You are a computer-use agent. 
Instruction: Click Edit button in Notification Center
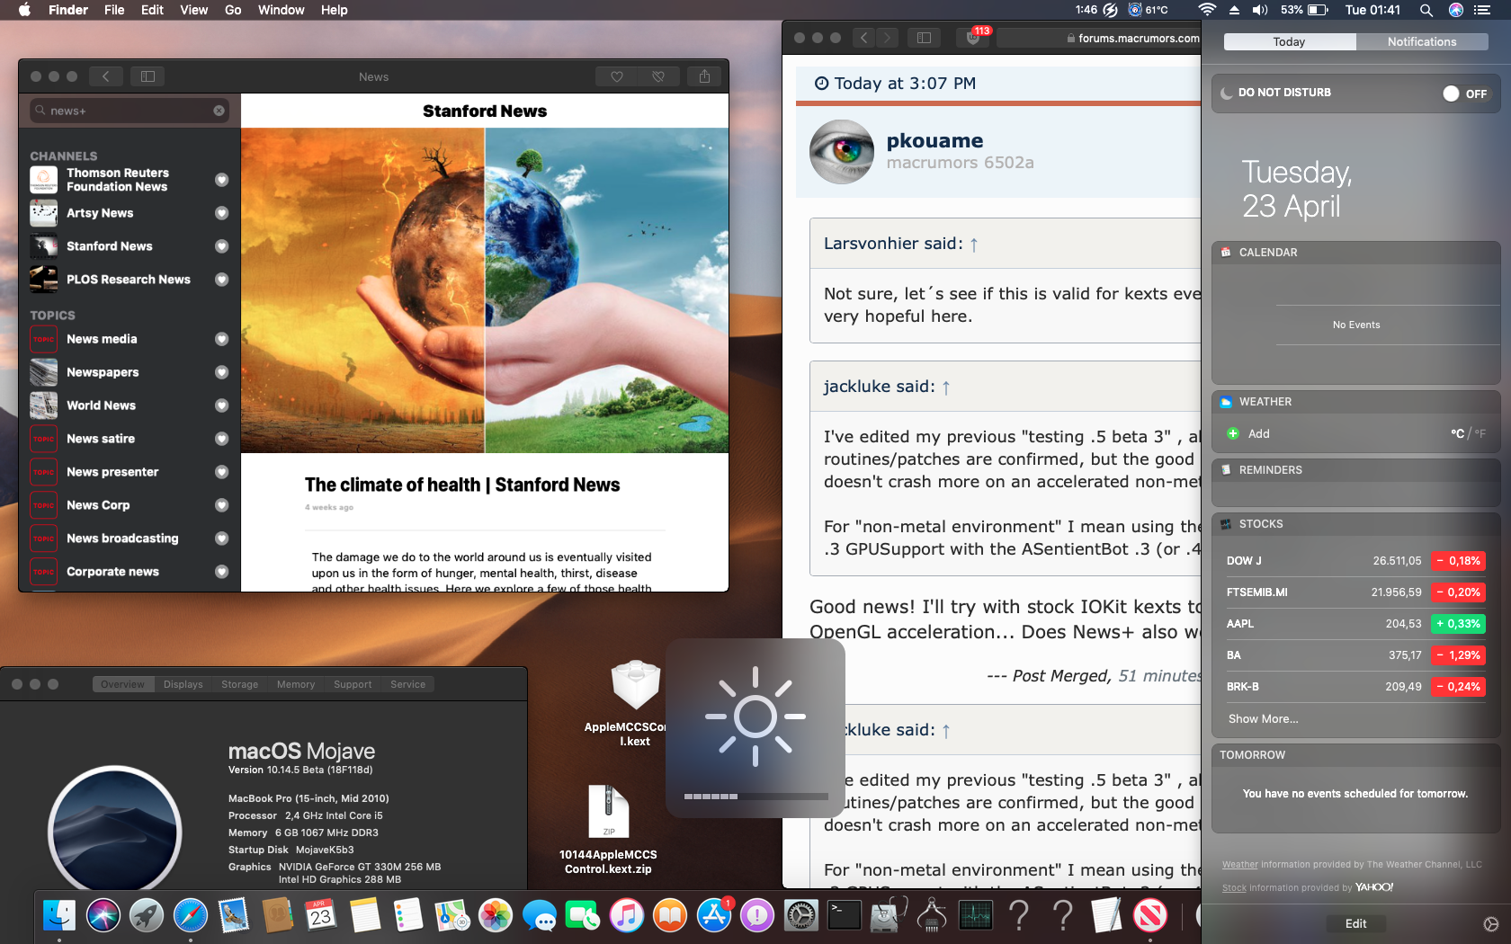tap(1355, 923)
